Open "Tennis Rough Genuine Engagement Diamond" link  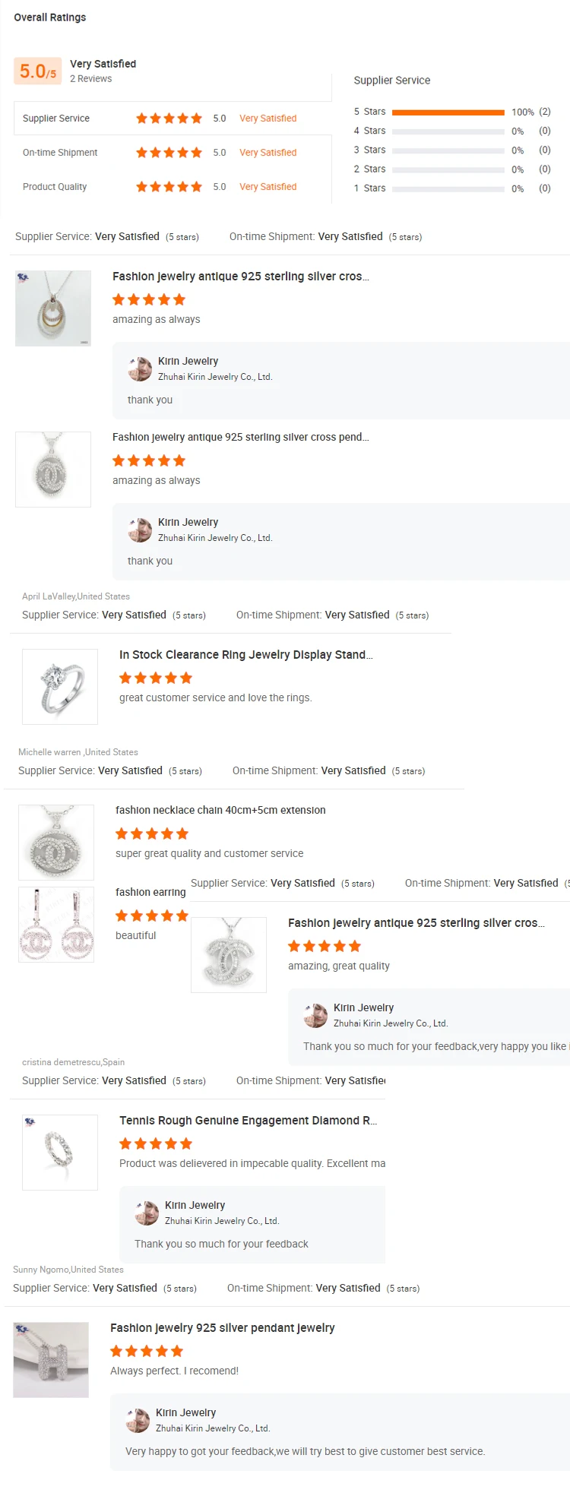point(248,1121)
